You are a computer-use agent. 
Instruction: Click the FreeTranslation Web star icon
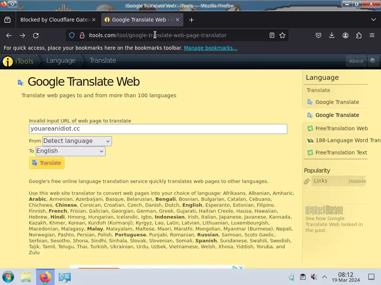point(310,128)
